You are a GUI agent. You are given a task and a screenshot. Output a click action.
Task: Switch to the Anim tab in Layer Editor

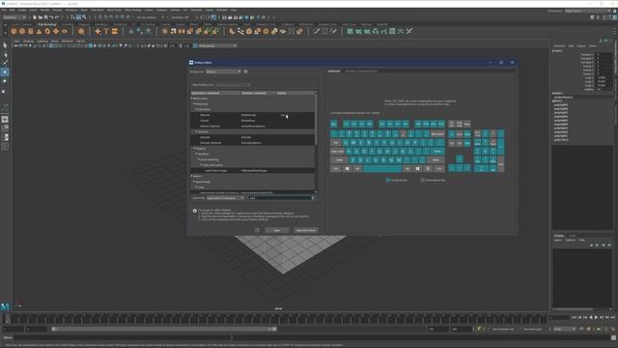click(x=572, y=236)
